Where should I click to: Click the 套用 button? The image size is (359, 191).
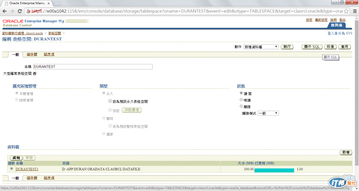344,47
